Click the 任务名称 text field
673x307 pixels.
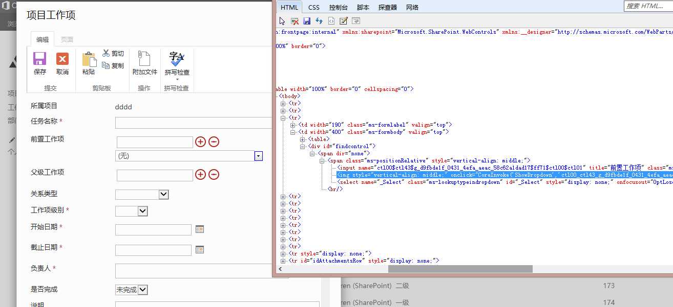click(194, 123)
